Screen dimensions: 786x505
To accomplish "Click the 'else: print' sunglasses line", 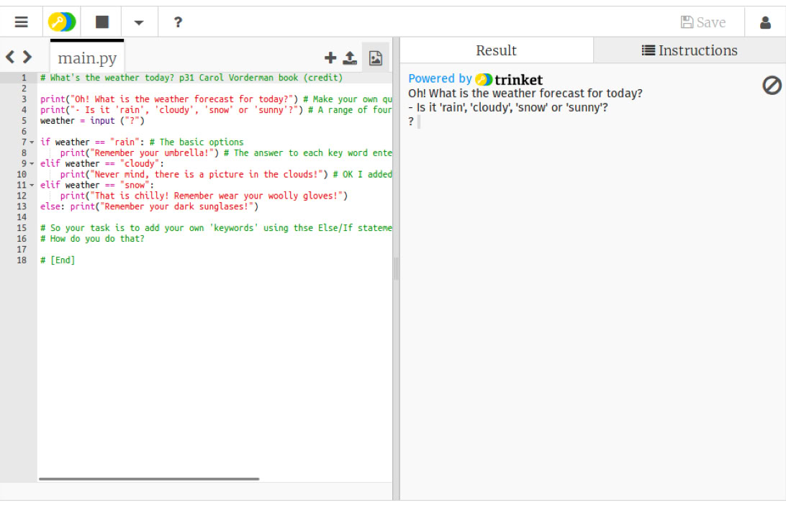I will [x=150, y=206].
